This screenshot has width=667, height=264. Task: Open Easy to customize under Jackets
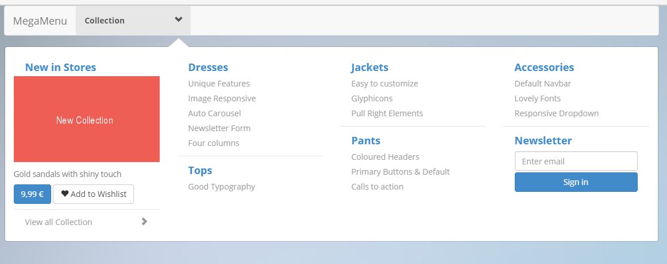coord(384,84)
